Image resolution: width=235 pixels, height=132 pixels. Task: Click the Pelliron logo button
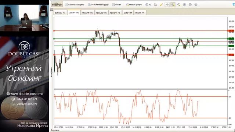(x=57, y=5)
